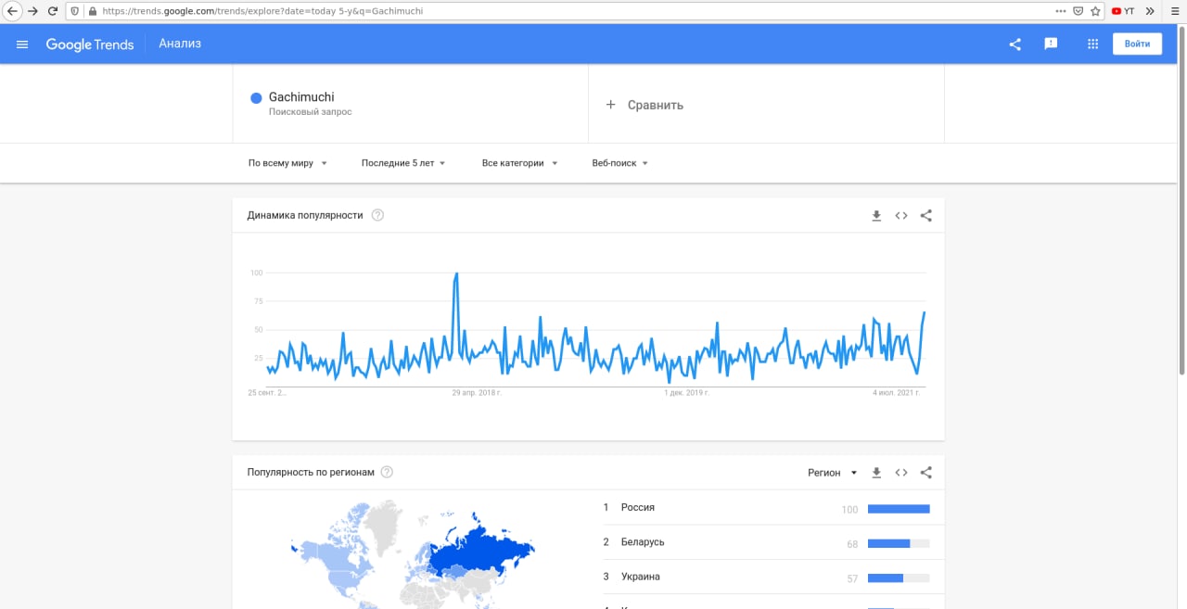Go to Google Trends home via logo

[90, 44]
